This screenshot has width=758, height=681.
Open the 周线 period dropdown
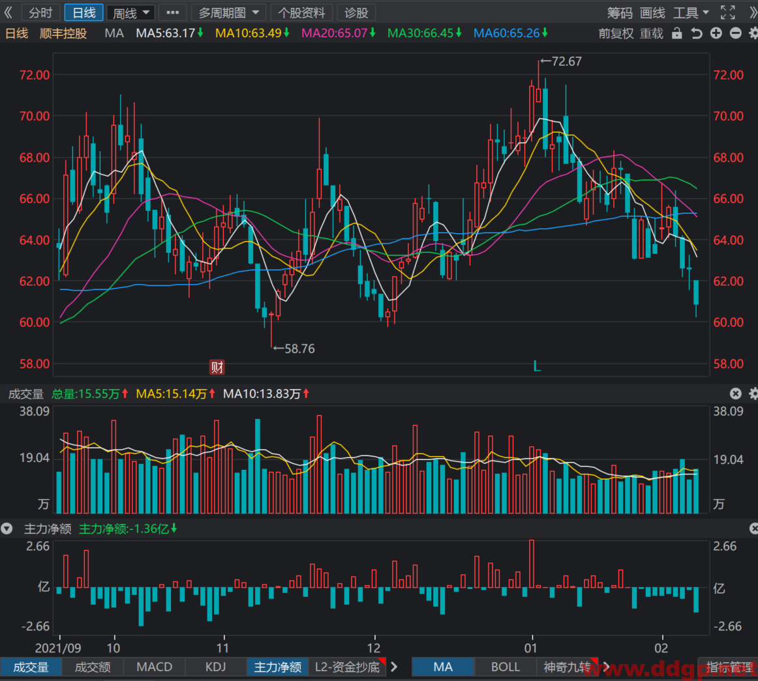tap(130, 12)
